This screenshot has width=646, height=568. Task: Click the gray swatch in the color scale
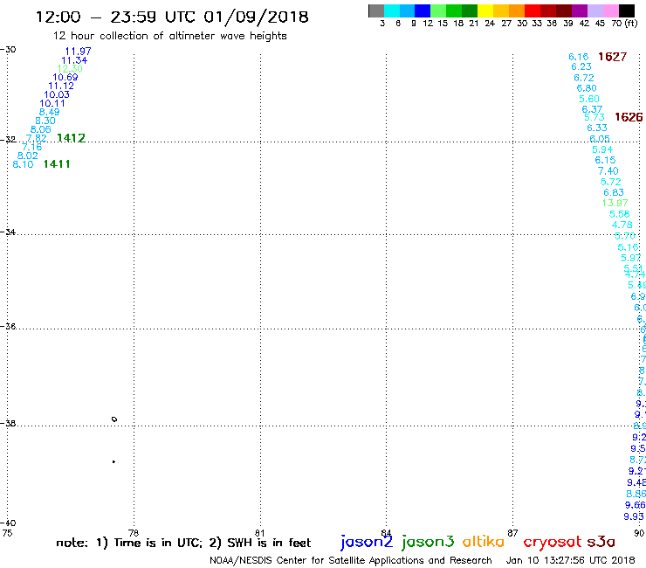(376, 11)
